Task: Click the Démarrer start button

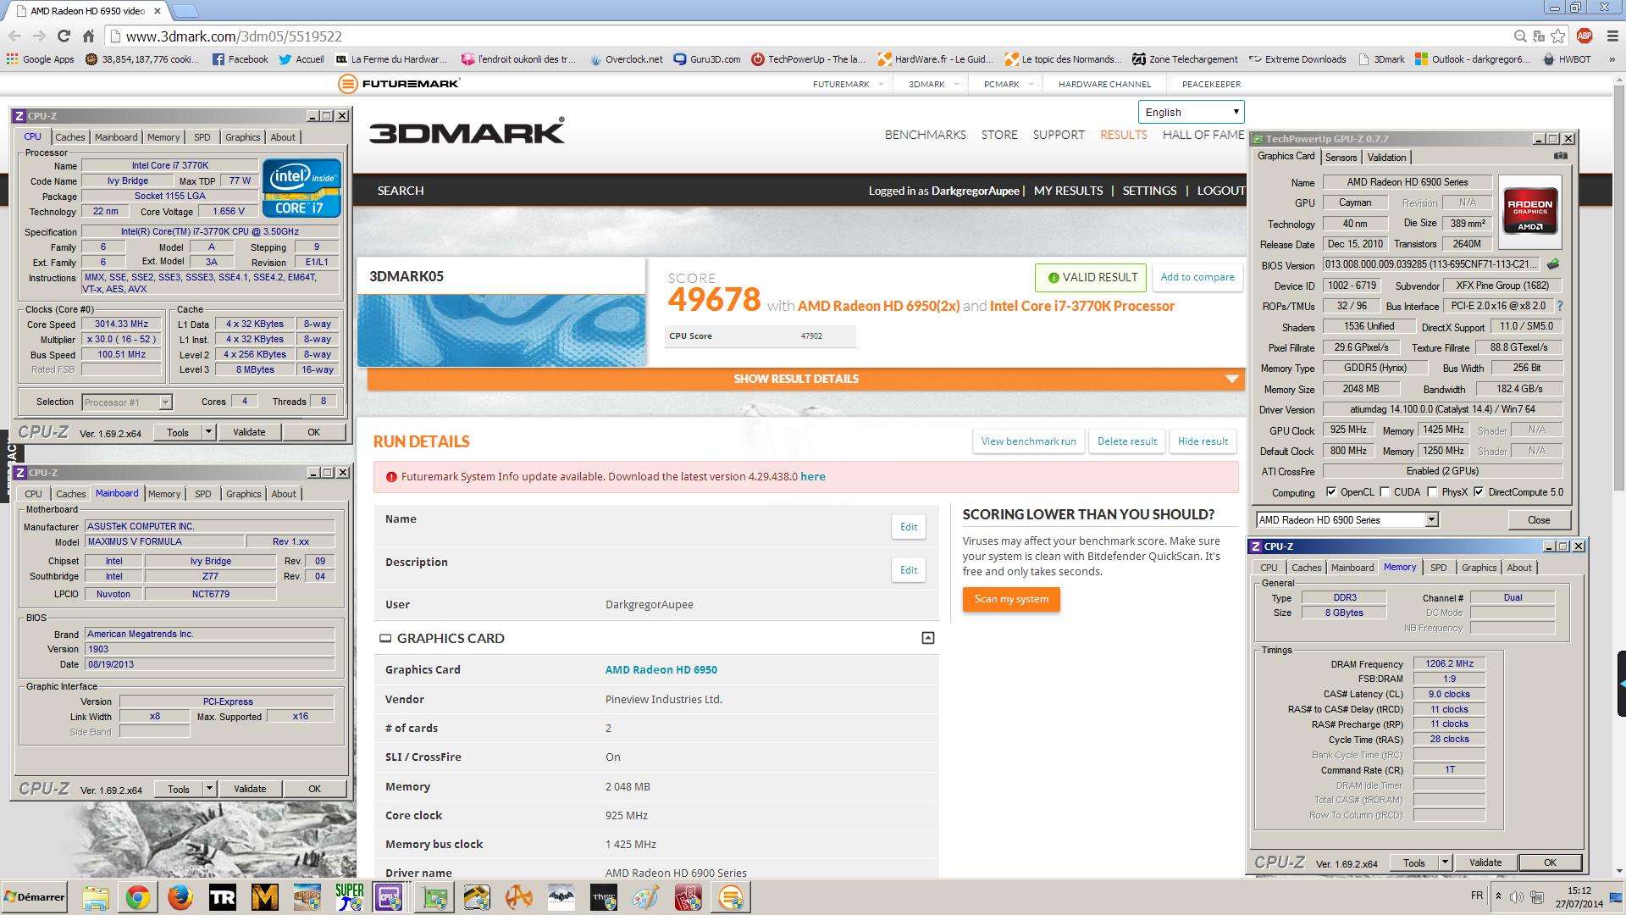Action: coord(35,897)
